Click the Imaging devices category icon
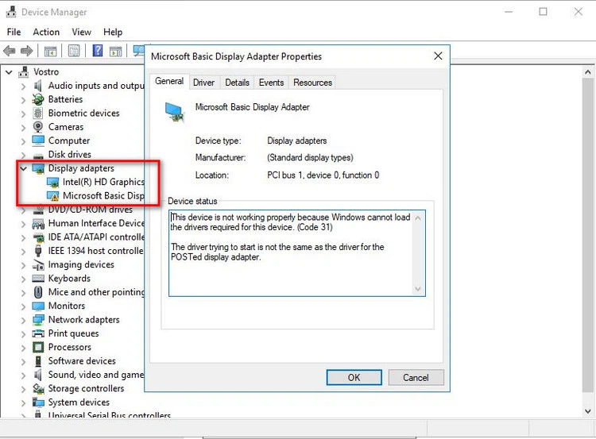Screen dimensions: 596x439 pos(38,264)
